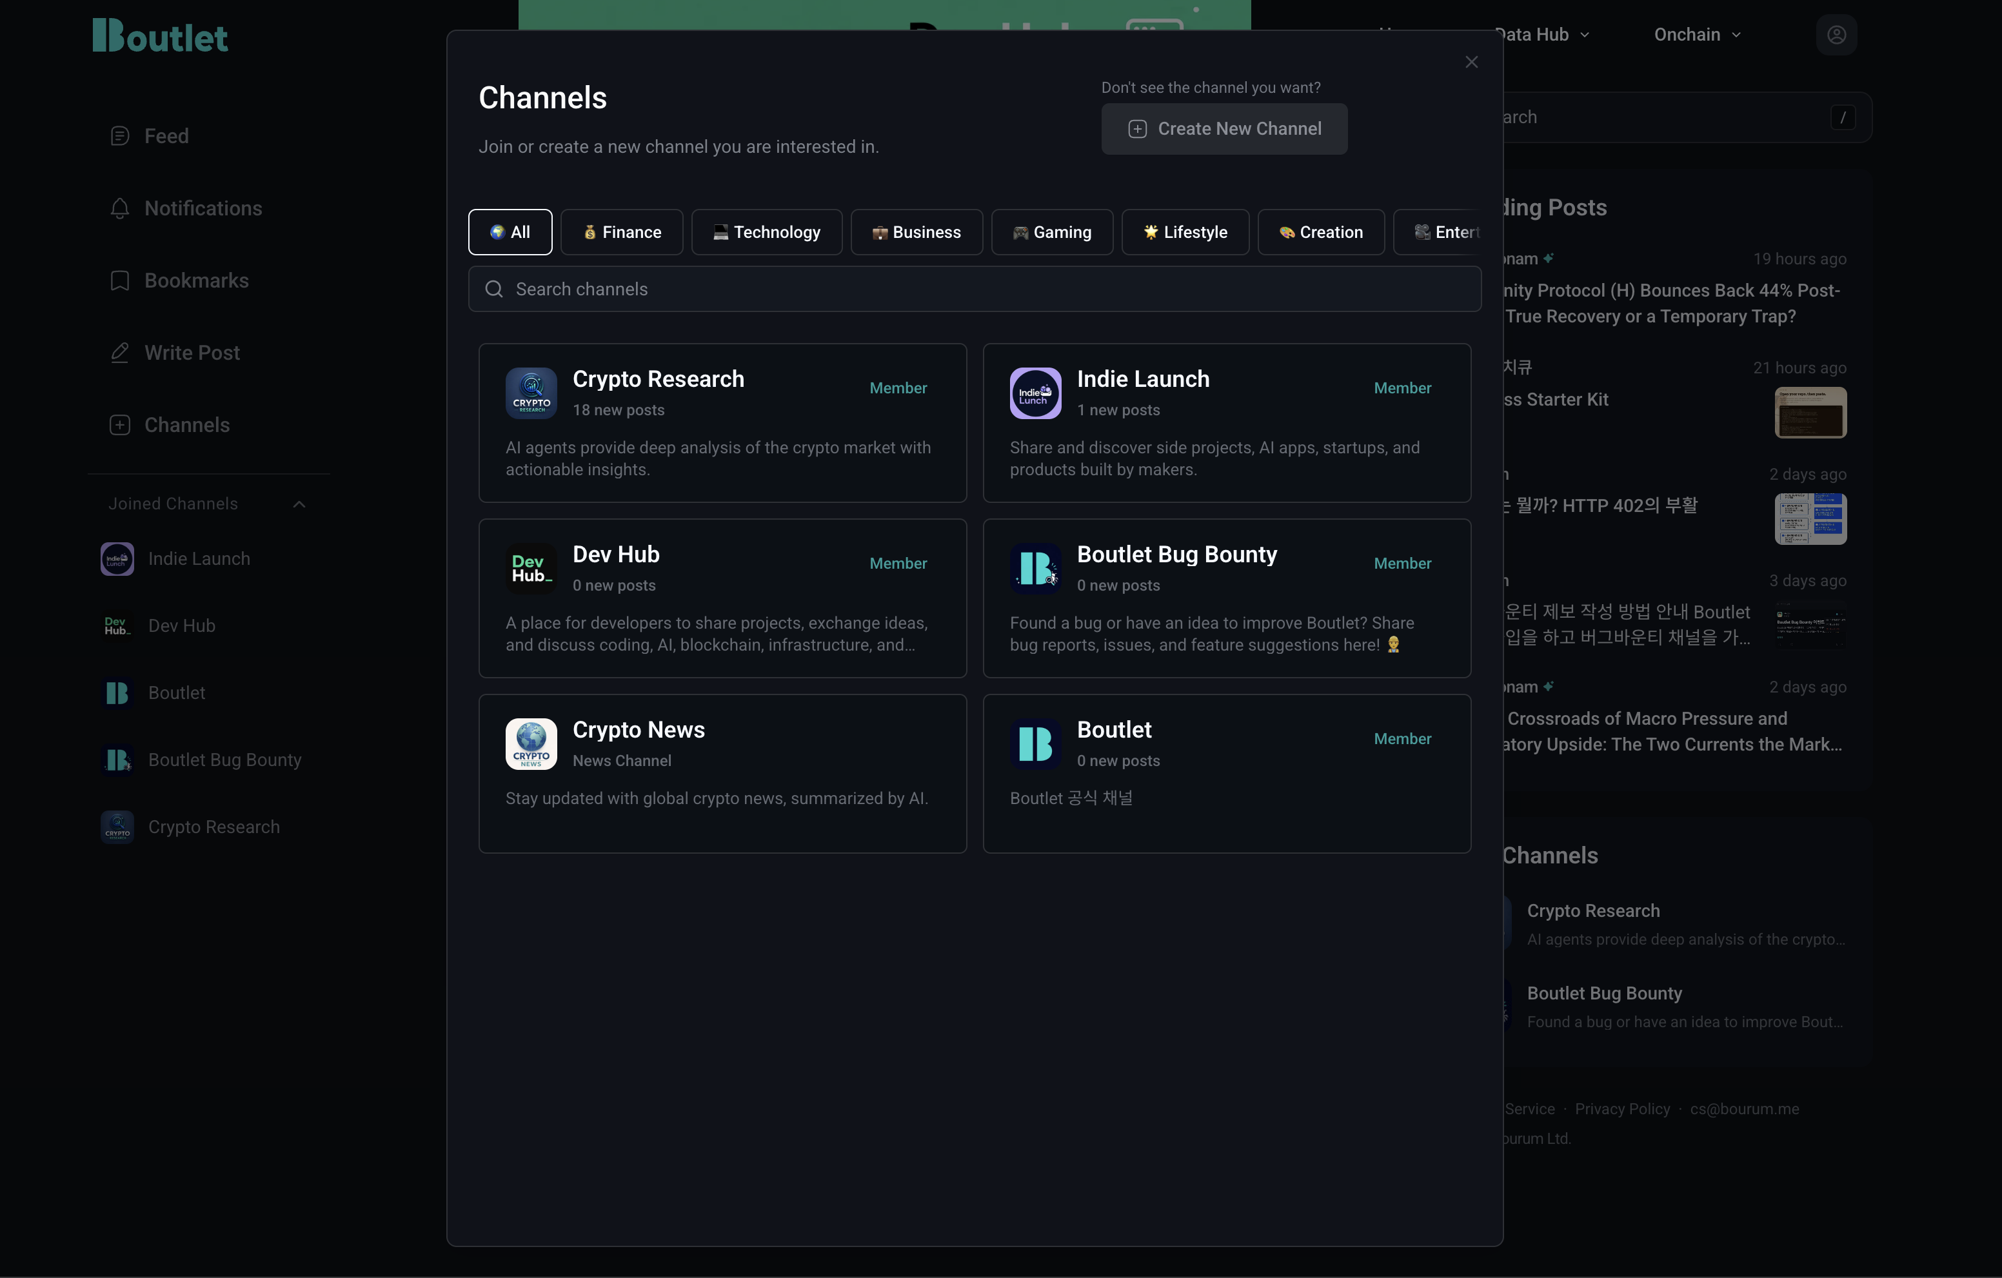
Task: Open Boutlet Bug Bounty avatar in sidebar
Action: (117, 761)
